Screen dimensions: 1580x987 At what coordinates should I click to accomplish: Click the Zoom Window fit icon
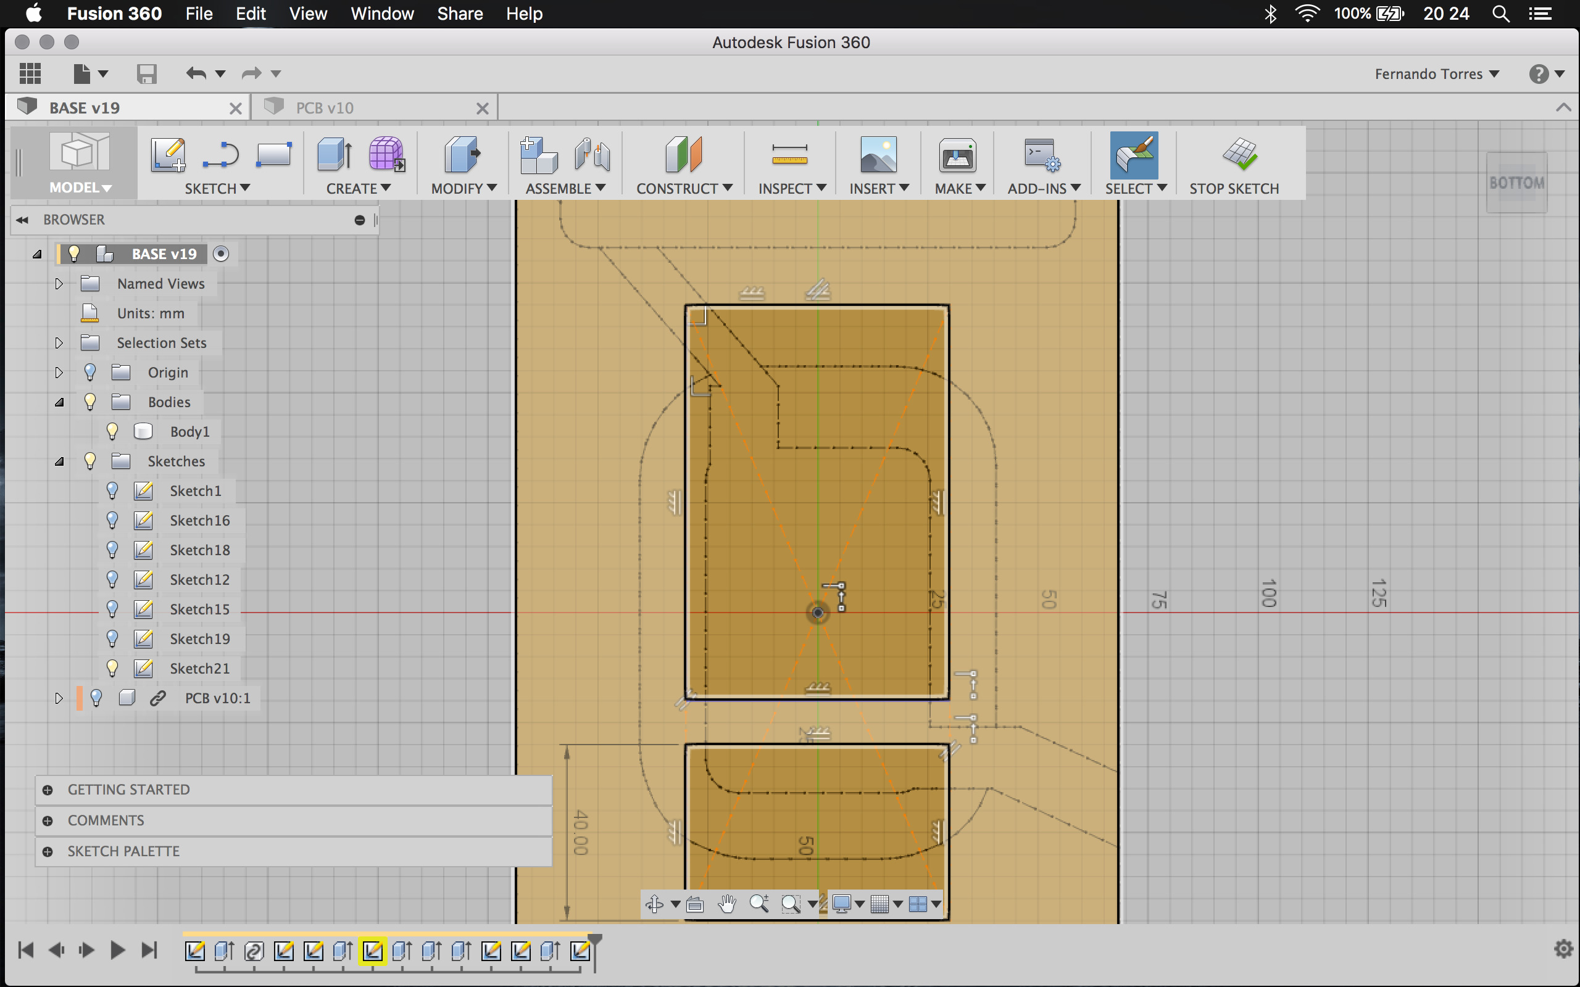[x=791, y=904]
